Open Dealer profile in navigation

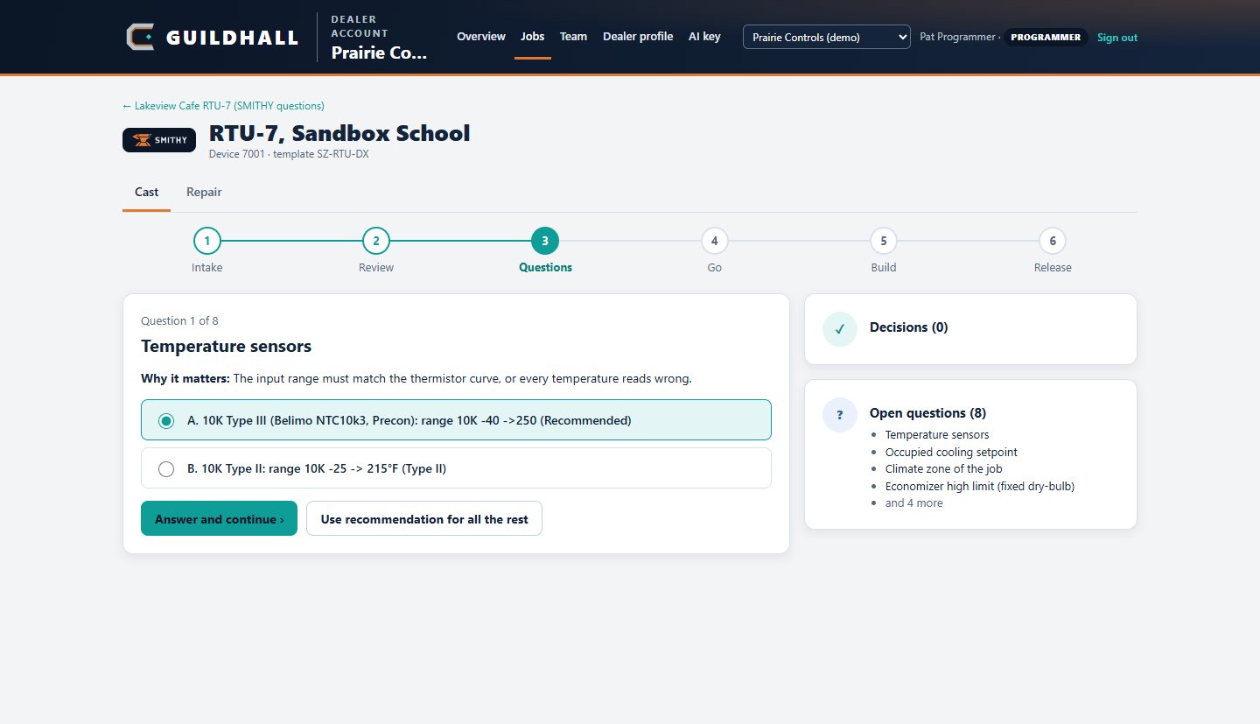pos(638,37)
